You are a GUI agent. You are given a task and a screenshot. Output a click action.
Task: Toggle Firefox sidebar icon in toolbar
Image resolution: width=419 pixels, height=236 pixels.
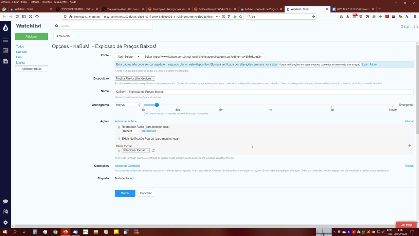tap(24, 16)
